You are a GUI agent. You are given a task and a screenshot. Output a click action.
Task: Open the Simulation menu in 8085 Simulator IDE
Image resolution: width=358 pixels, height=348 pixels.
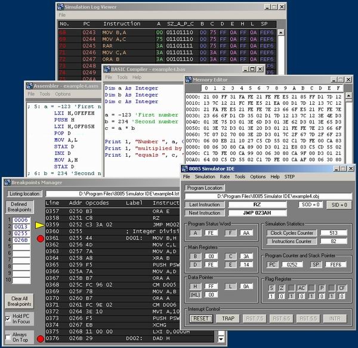point(205,177)
